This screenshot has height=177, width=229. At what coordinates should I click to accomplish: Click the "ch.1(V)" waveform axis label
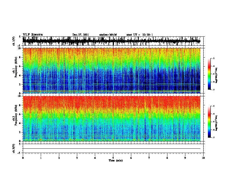pos(14,41)
